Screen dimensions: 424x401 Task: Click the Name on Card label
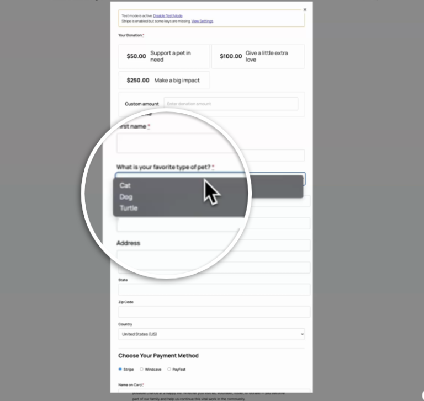coord(130,385)
